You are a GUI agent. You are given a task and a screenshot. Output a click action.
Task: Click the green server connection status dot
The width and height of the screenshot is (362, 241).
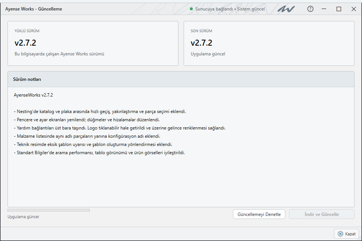click(x=191, y=9)
